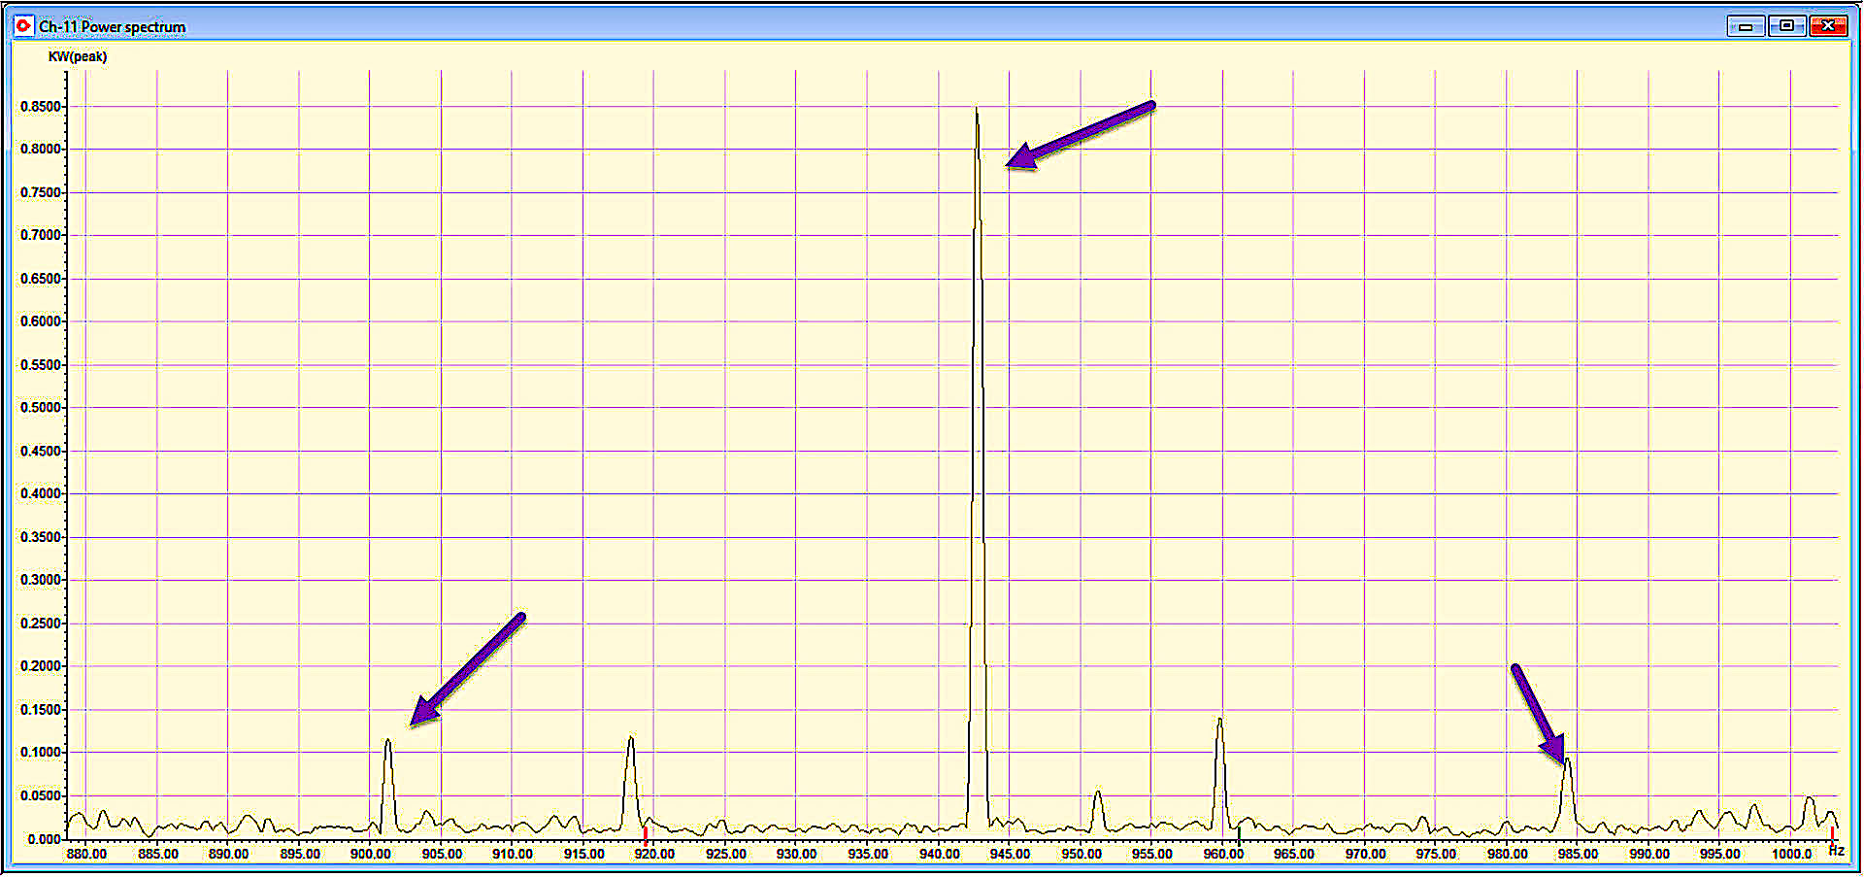Screen dimensions: 1864x877
Task: Minimize the Power spectrum window
Action: [1746, 26]
